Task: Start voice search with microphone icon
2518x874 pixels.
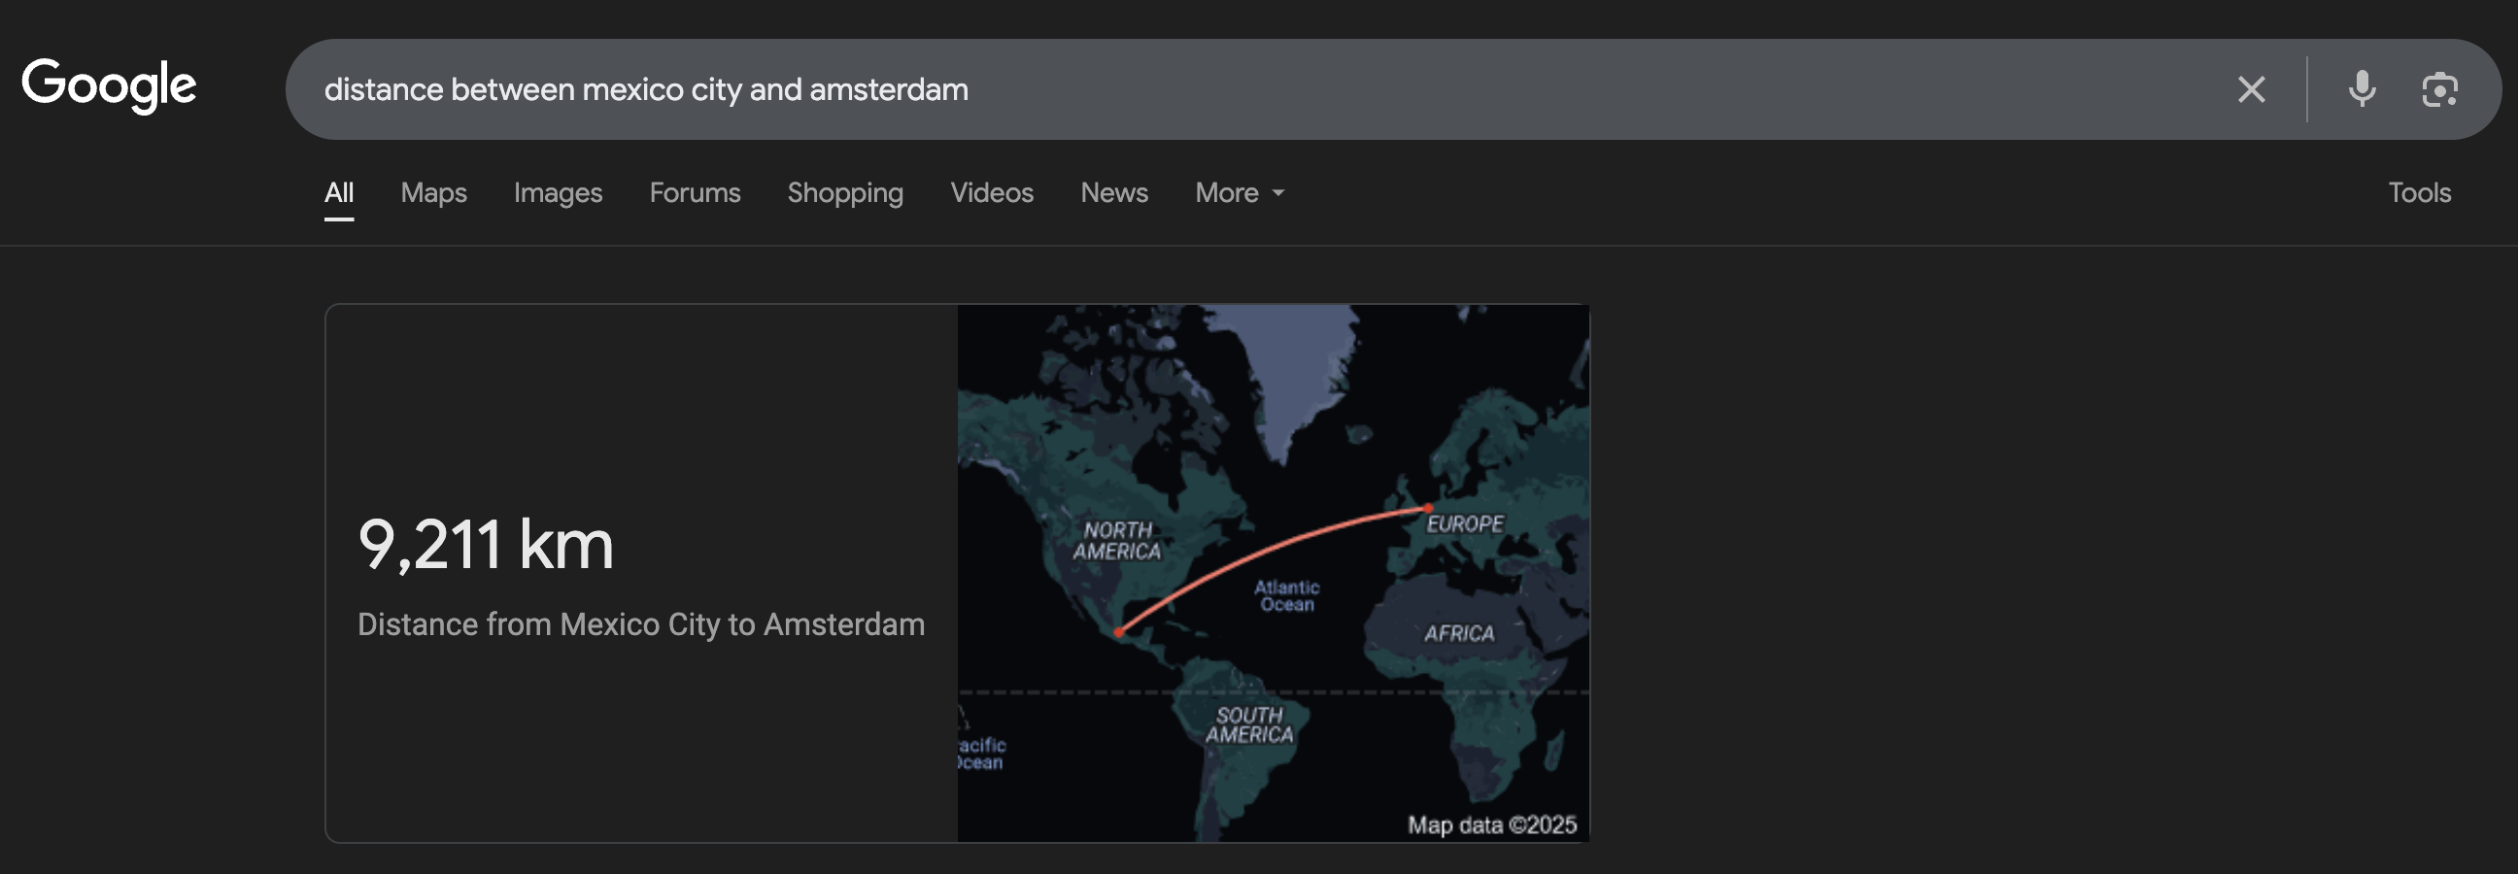Action: pos(2362,90)
